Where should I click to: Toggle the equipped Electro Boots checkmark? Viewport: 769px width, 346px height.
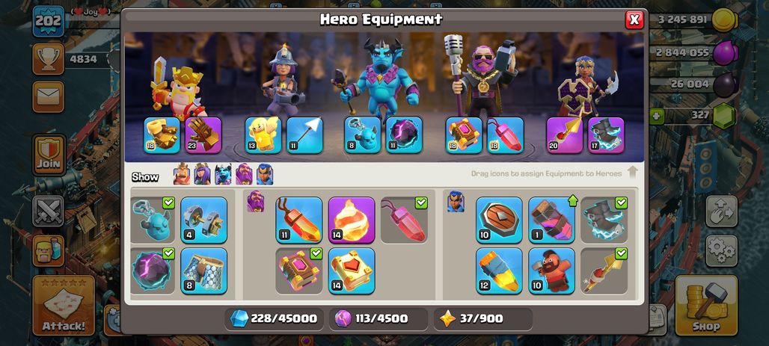point(621,203)
